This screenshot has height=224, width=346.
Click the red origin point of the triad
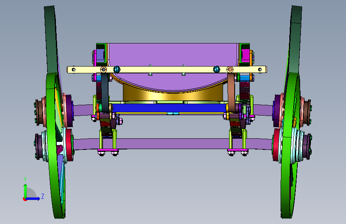click(24, 199)
